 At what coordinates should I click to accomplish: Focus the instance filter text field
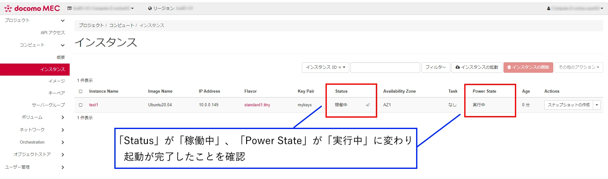(x=385, y=67)
